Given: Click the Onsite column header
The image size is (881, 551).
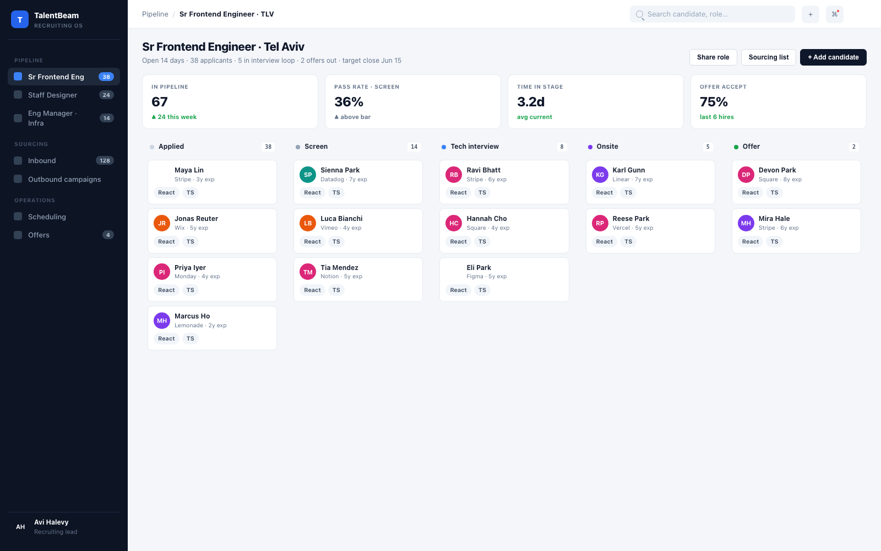Looking at the screenshot, I should (x=650, y=147).
